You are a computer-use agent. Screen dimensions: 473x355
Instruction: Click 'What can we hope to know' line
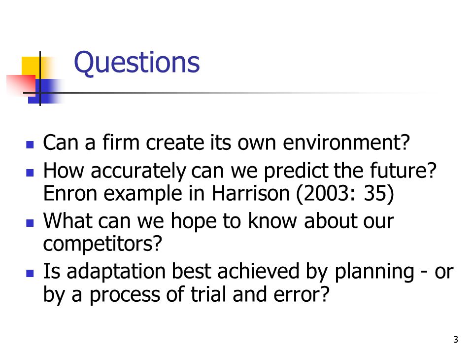218,221
